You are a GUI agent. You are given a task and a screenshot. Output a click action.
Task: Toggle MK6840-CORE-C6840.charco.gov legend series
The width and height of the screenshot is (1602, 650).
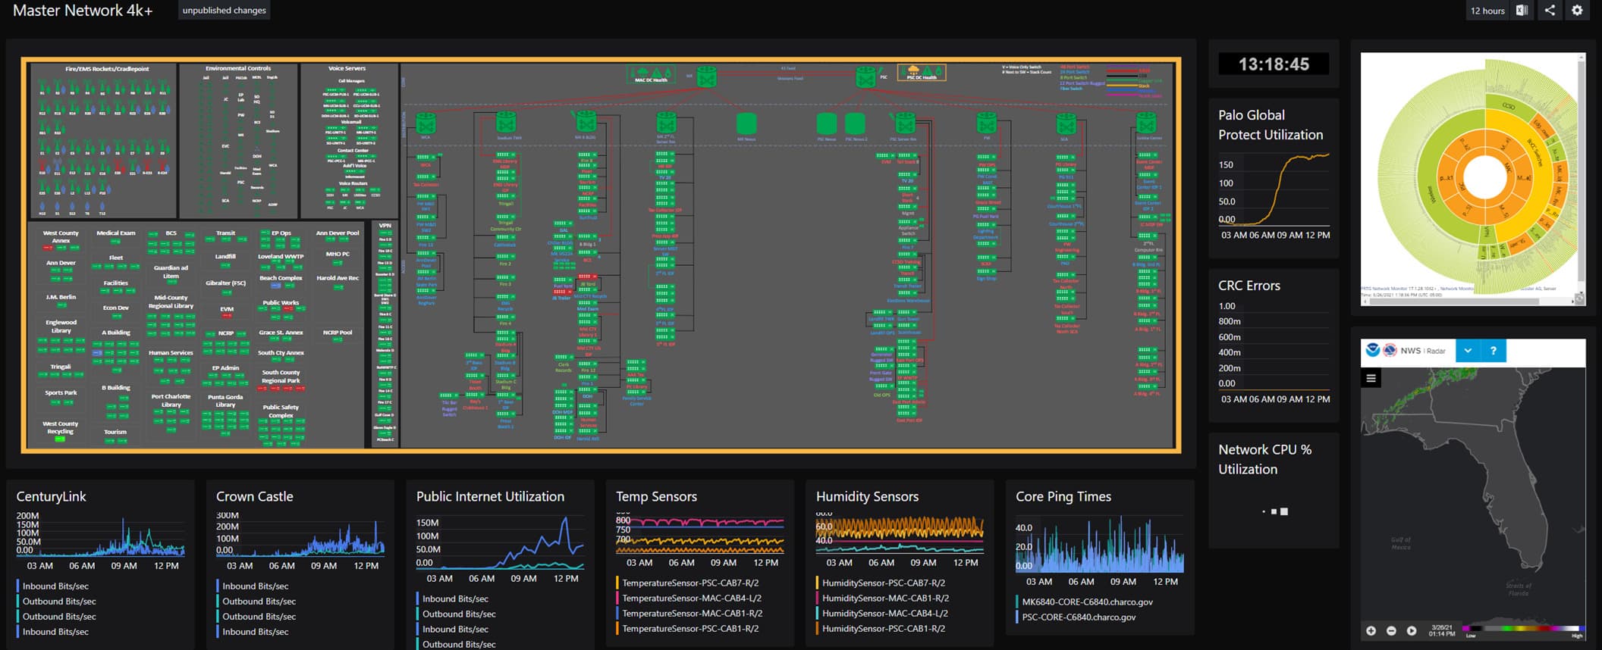point(1087,602)
